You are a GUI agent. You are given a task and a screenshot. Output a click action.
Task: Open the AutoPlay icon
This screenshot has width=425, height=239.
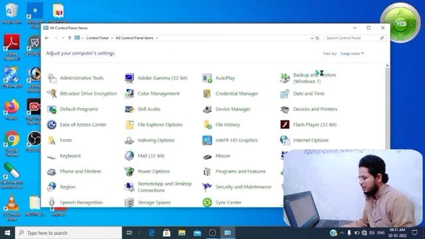[207, 78]
